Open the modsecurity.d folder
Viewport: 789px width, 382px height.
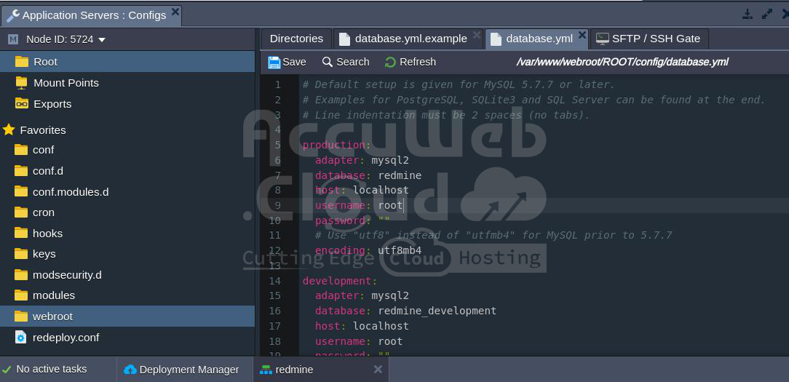[x=67, y=275]
